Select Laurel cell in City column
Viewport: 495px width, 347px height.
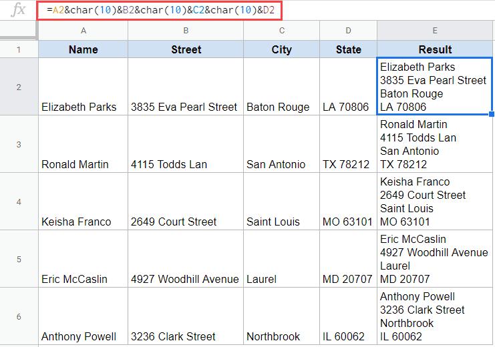[x=282, y=259]
